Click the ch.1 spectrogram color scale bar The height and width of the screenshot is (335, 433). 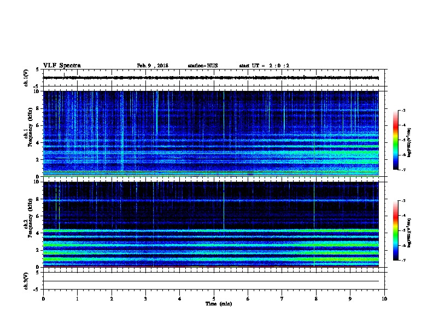[x=396, y=140]
